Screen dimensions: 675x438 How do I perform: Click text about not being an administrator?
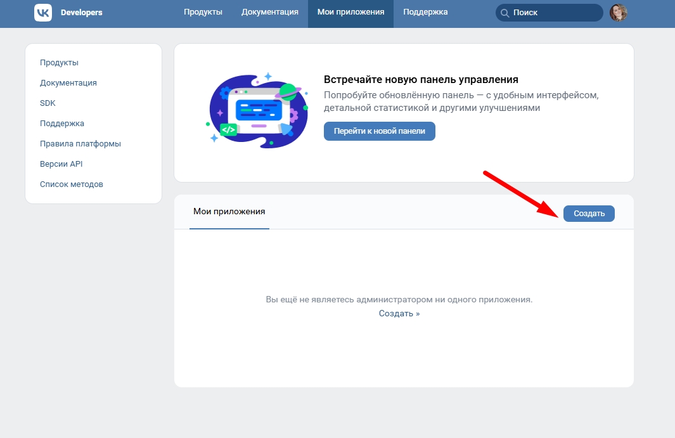tap(399, 299)
